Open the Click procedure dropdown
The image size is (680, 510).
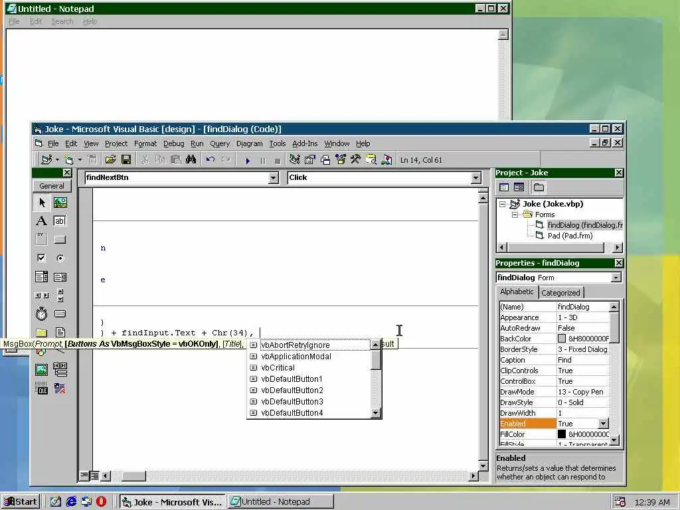[475, 178]
